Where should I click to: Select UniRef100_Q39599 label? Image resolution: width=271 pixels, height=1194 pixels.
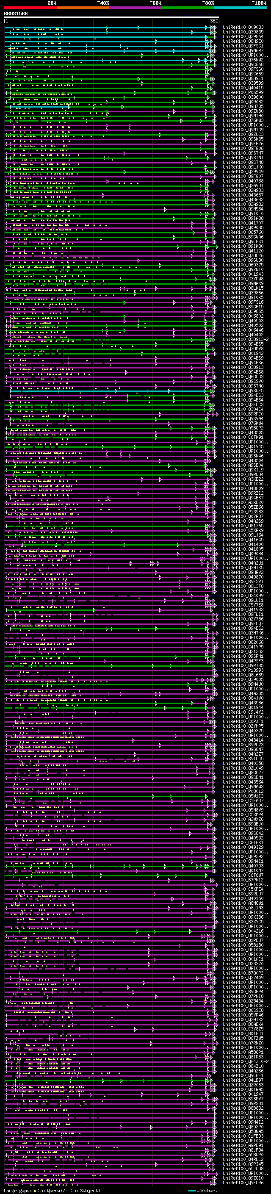pyautogui.click(x=243, y=83)
